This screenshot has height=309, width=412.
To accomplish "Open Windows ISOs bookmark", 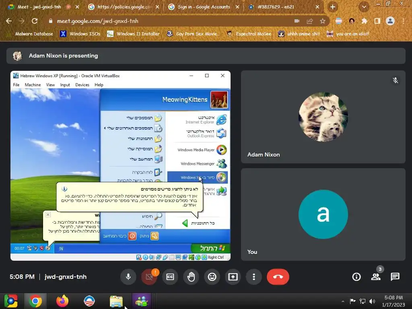I will point(80,34).
